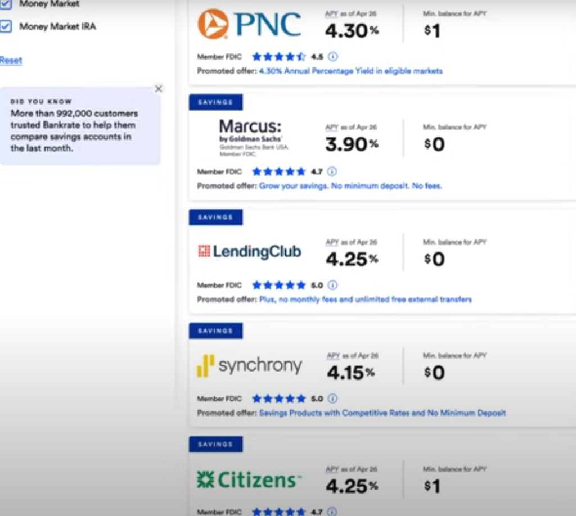
Task: Dismiss the Did You Know tip box
Action: pos(159,89)
